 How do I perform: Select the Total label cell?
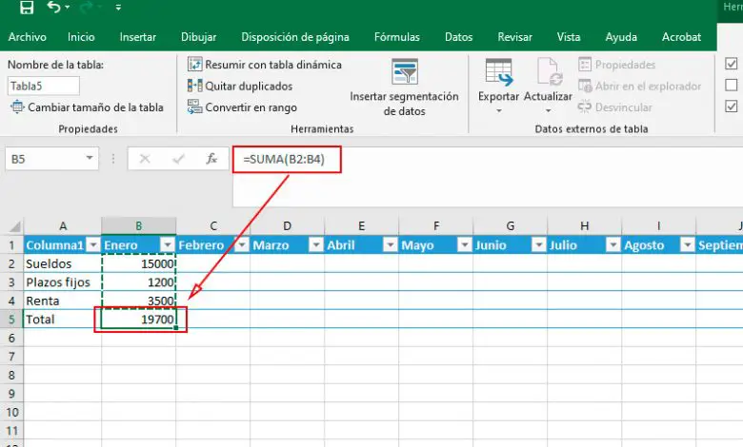pyautogui.click(x=63, y=320)
